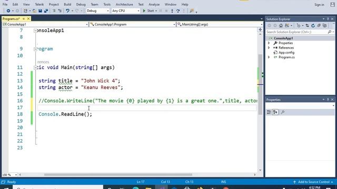
Task: Click the account icon beside Sign in
Action: 332,5
